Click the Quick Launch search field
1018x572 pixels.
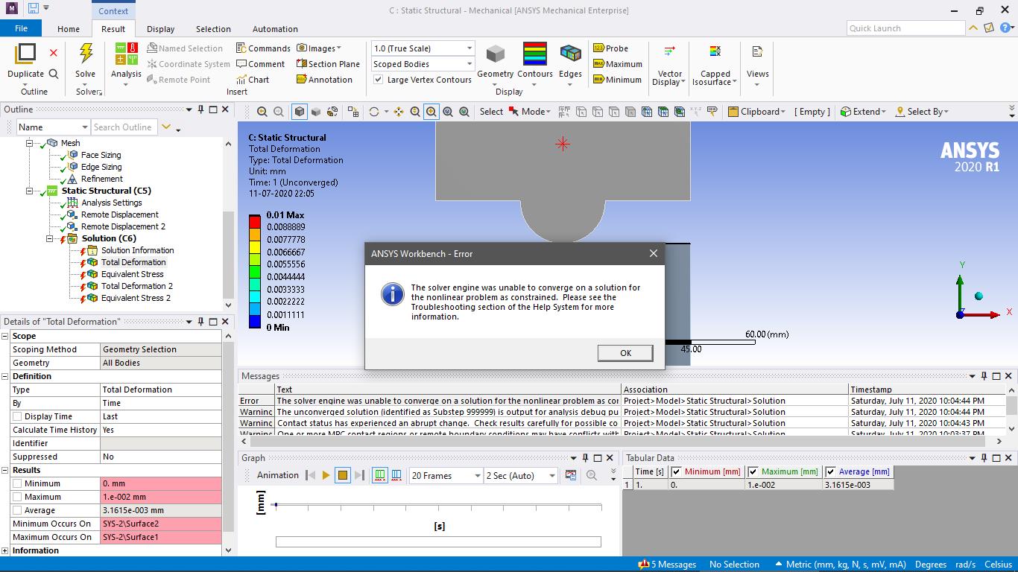(x=906, y=28)
